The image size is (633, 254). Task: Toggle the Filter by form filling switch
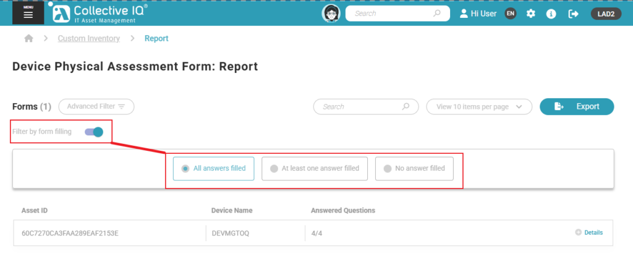coord(94,131)
